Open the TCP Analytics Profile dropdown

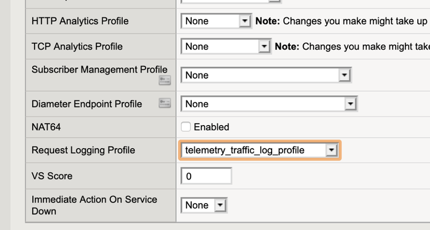click(x=226, y=46)
